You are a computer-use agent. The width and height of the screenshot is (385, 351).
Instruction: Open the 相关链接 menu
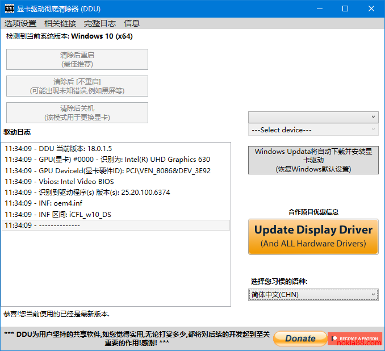pos(60,23)
